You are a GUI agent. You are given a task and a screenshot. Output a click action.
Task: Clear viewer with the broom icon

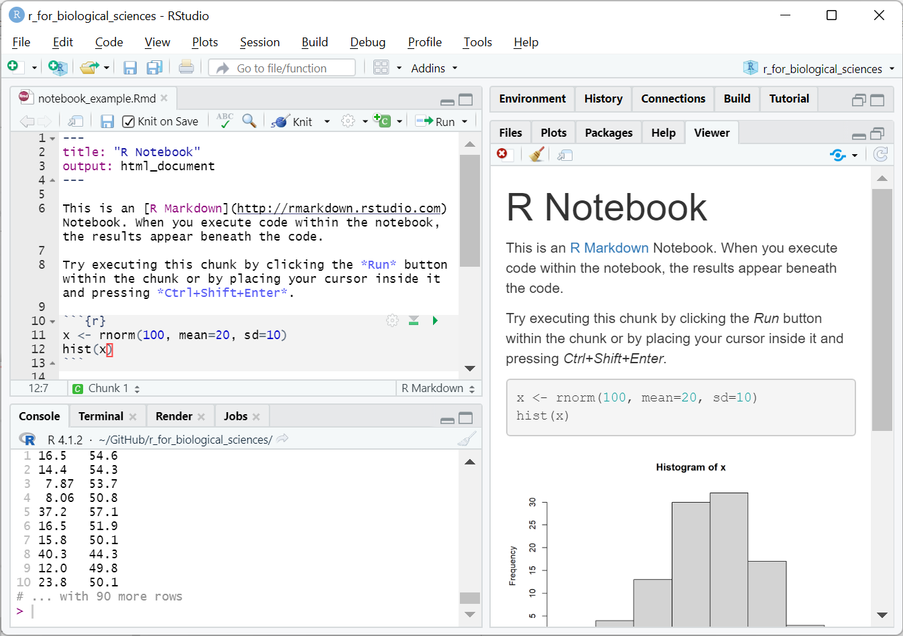coord(536,155)
